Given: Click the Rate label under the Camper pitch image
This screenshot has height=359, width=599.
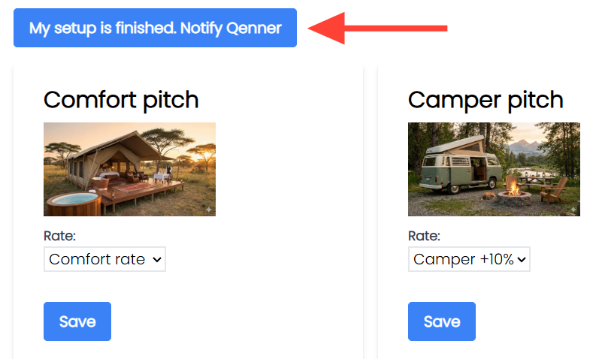Looking at the screenshot, I should 424,236.
